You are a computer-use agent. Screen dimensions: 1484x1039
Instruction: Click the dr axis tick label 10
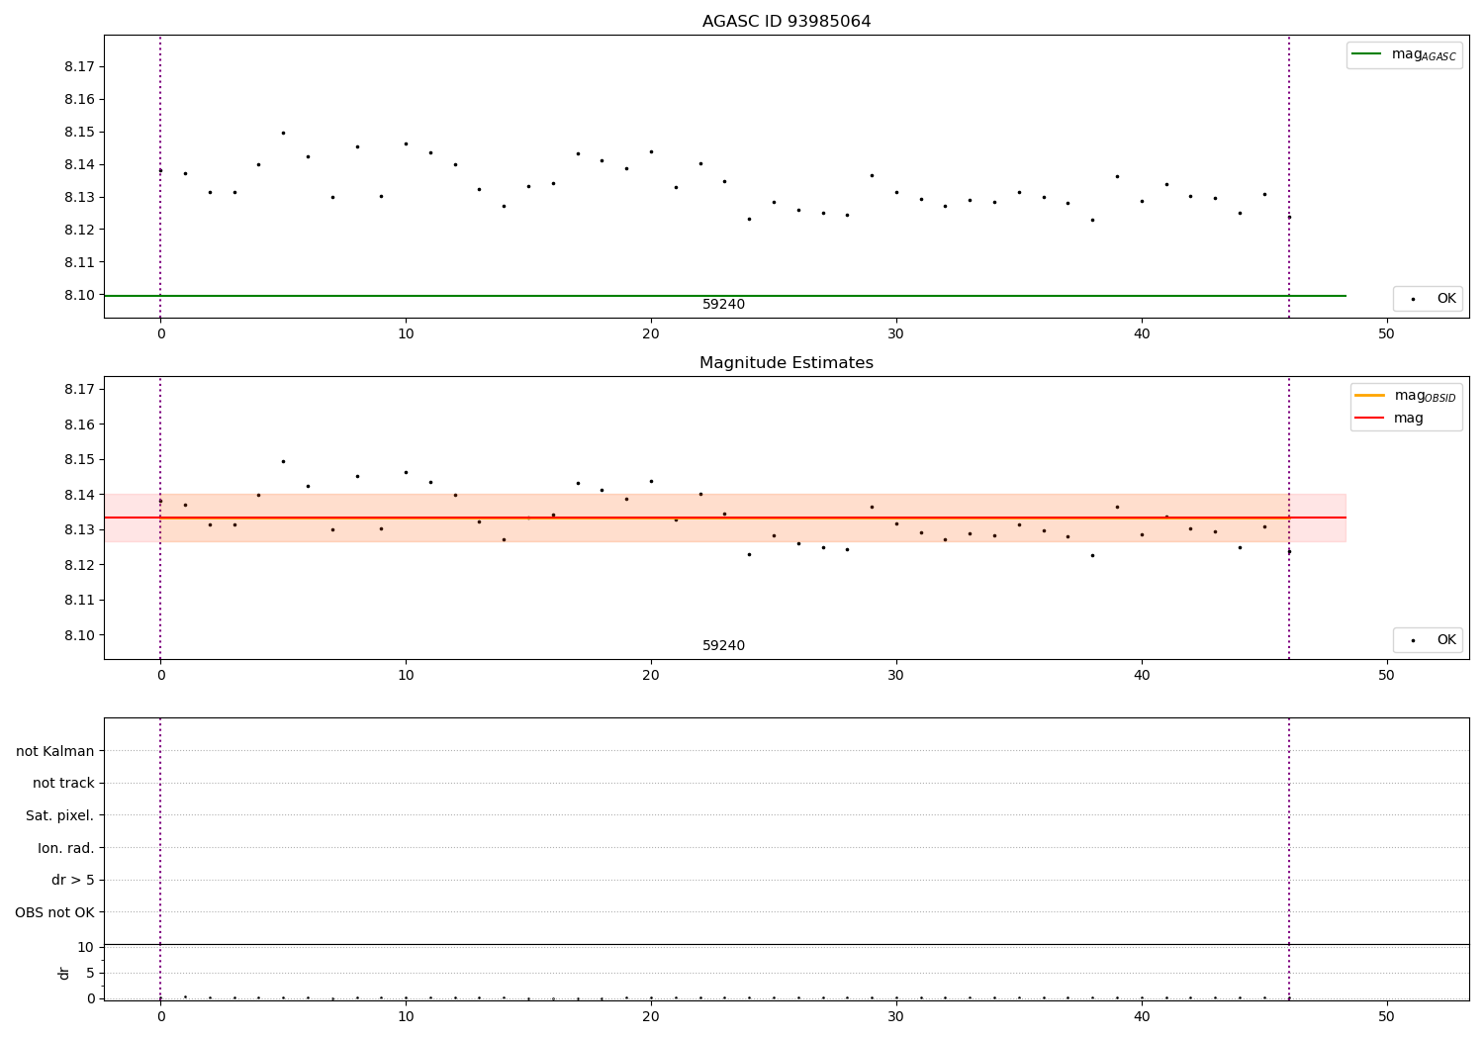(x=85, y=947)
